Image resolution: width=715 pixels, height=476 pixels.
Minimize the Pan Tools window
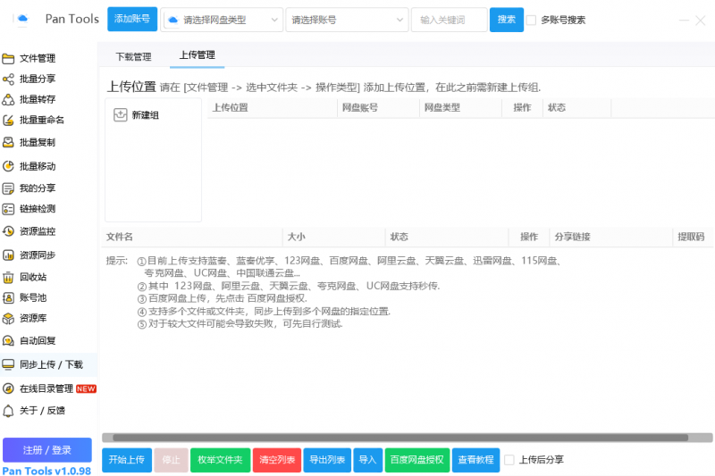tap(684, 20)
